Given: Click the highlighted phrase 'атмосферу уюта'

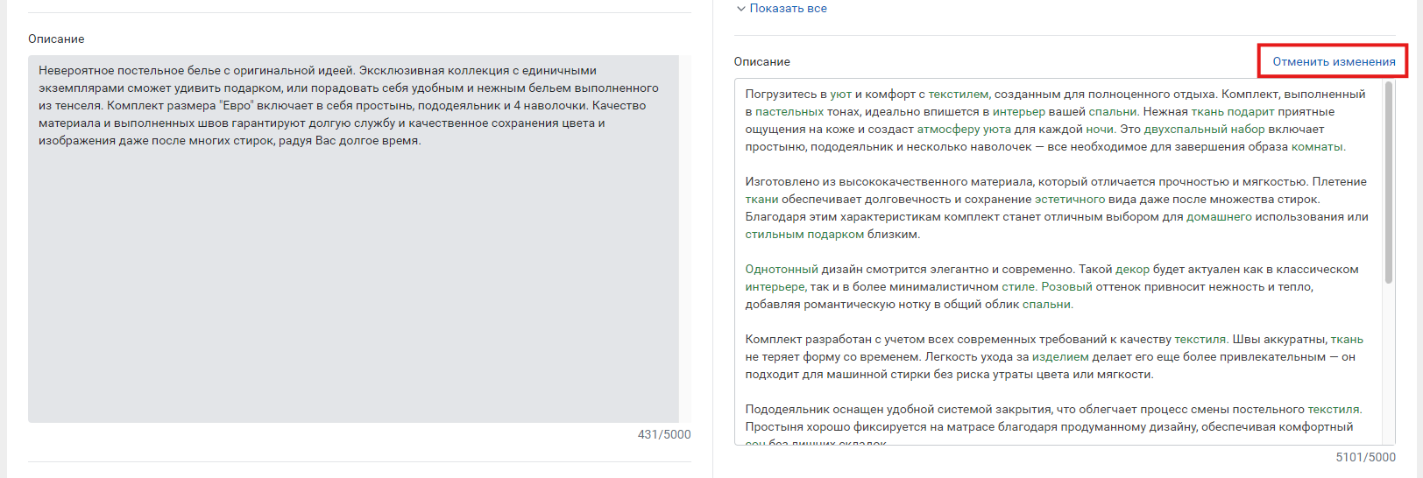Looking at the screenshot, I should (964, 129).
